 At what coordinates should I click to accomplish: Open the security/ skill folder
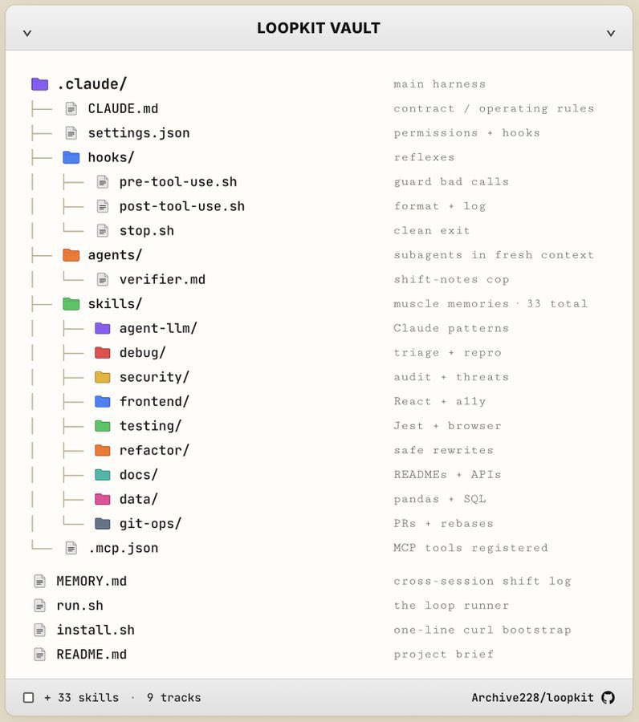pyautogui.click(x=154, y=377)
